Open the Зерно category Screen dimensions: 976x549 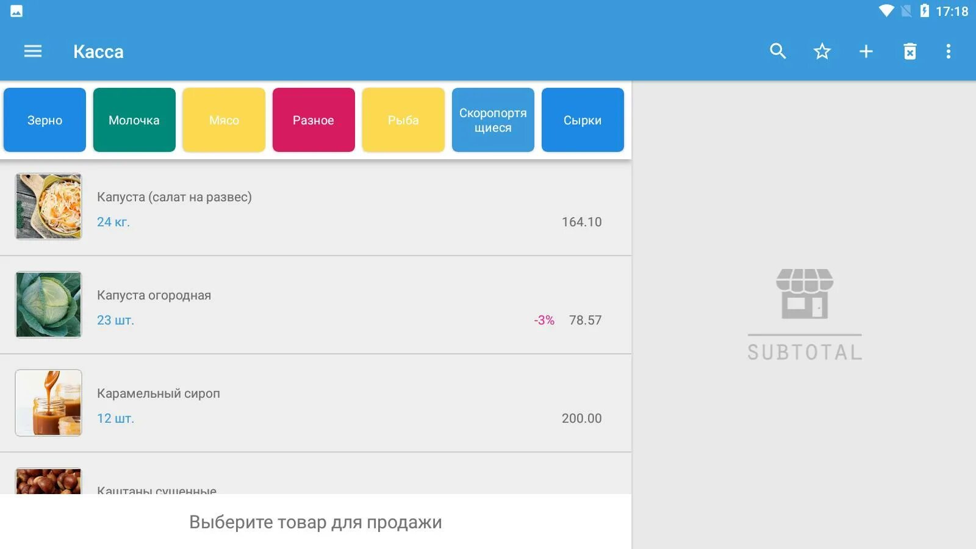(44, 120)
